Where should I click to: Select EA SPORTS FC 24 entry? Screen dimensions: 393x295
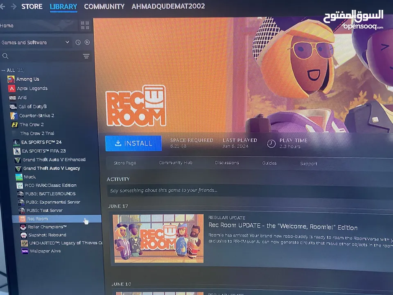pos(41,142)
